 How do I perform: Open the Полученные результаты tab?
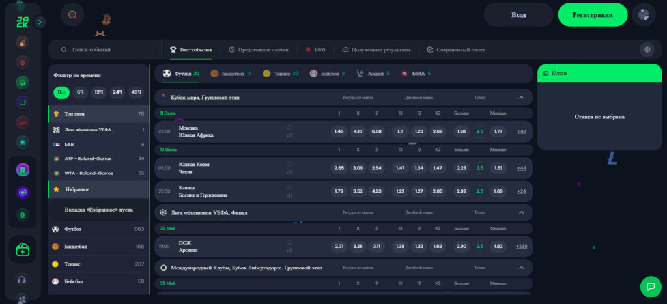tap(376, 49)
